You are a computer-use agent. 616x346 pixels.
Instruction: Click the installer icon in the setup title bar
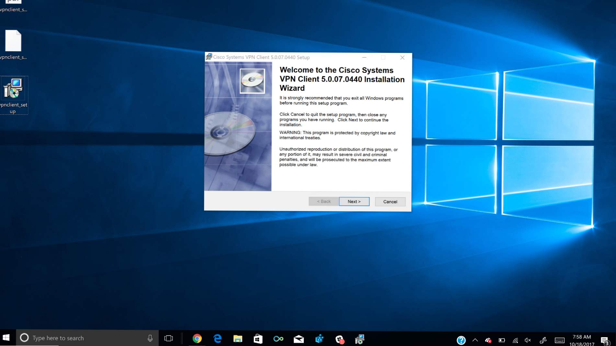point(209,57)
